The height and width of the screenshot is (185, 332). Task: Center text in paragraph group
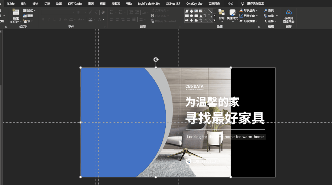[117, 19]
